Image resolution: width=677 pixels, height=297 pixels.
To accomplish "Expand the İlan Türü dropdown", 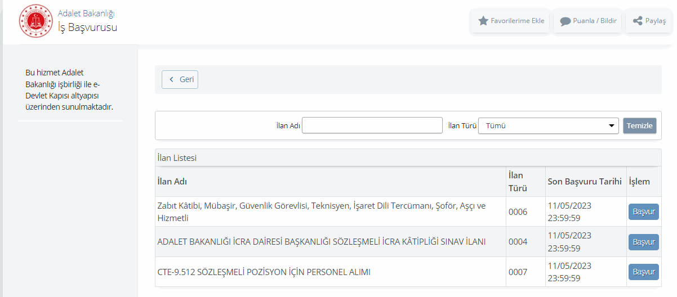I will click(548, 125).
